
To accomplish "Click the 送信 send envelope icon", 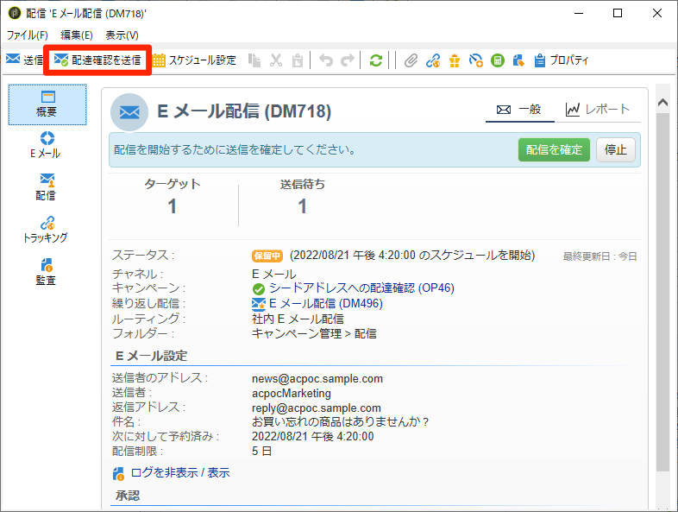I will coord(13,59).
